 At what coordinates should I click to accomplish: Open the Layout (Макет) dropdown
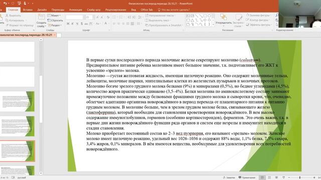coord(54,15)
